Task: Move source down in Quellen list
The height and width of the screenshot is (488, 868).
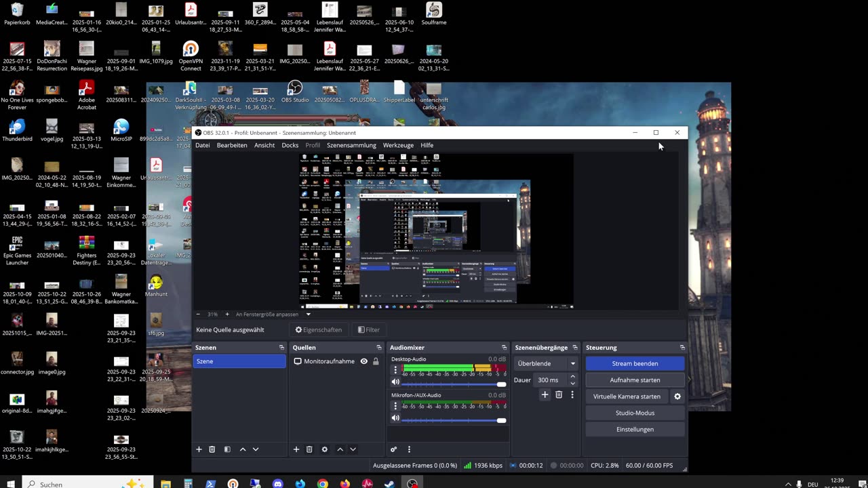Action: click(x=353, y=449)
